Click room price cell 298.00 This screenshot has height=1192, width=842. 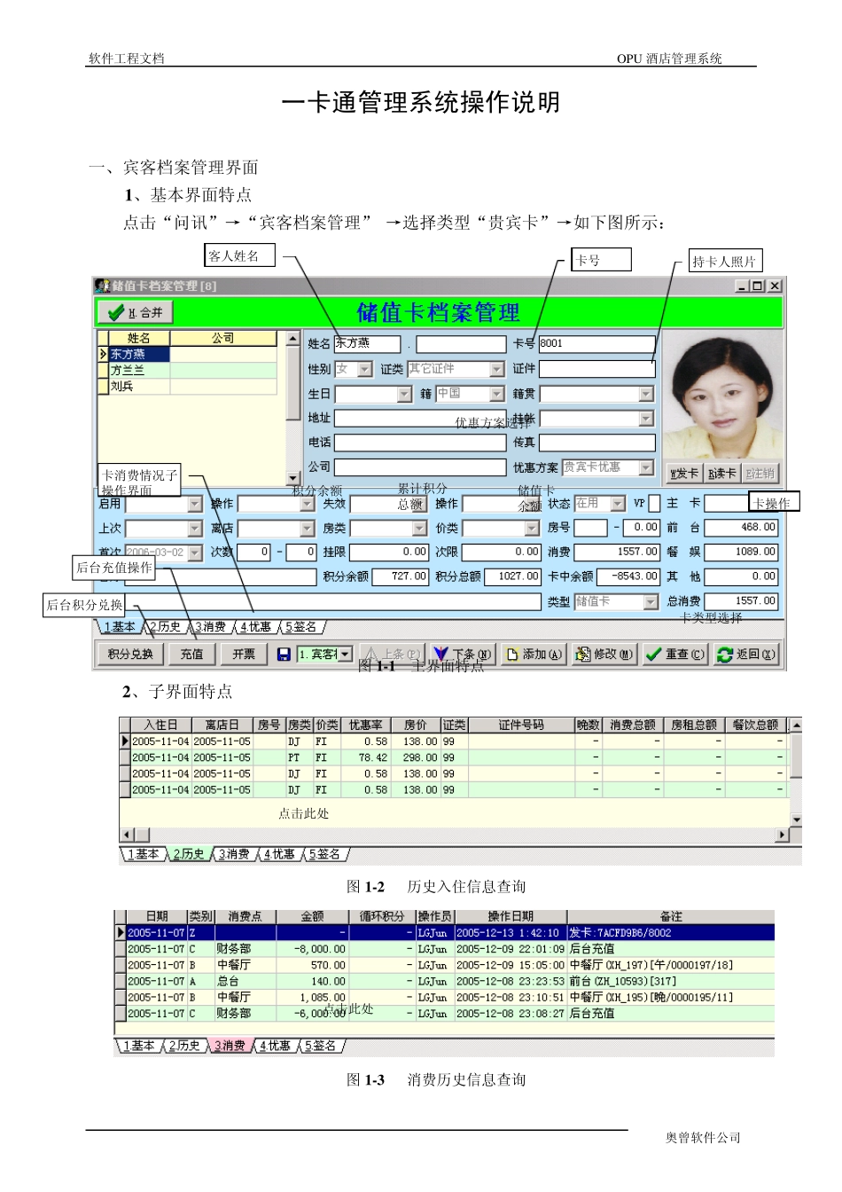point(415,757)
